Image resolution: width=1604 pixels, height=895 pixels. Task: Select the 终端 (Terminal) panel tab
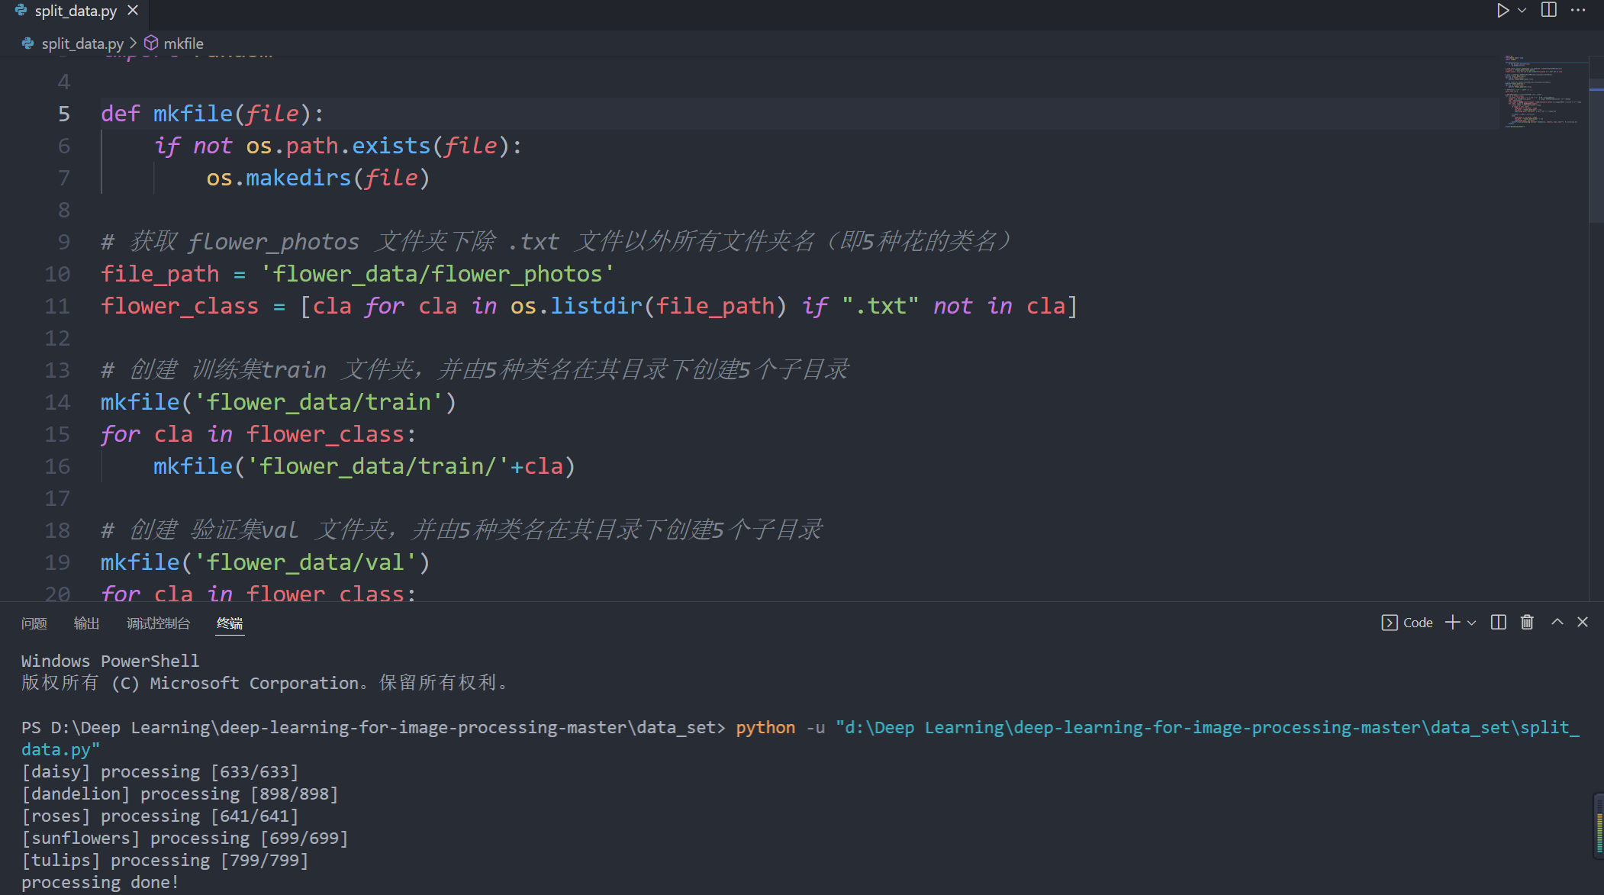(x=230, y=623)
